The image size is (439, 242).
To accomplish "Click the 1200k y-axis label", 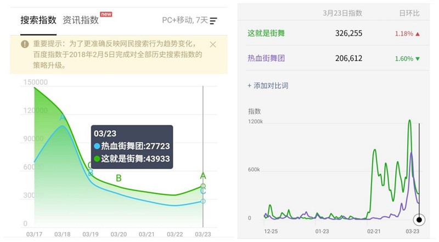I will 255,122.
